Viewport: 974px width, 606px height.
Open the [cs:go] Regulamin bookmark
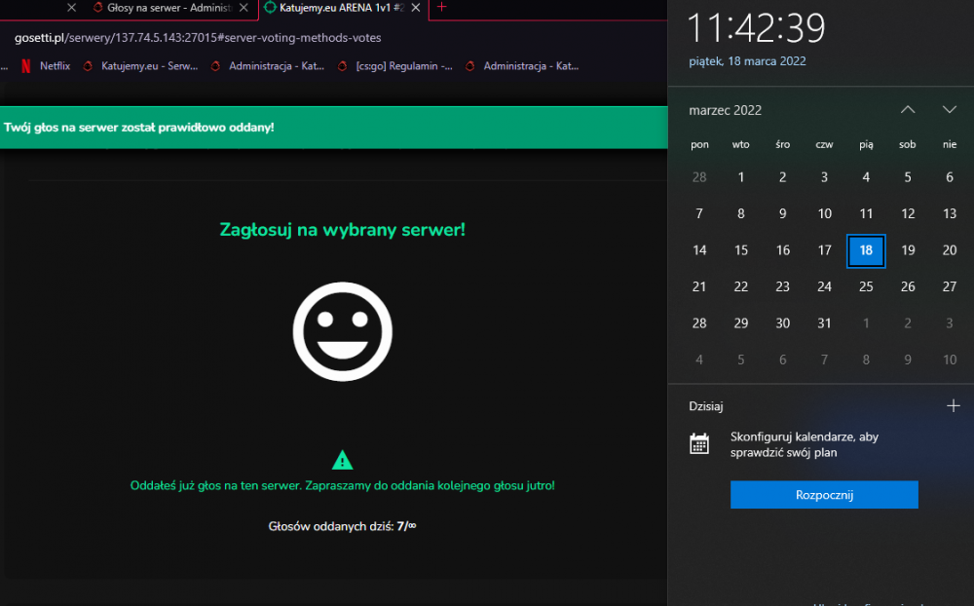395,66
